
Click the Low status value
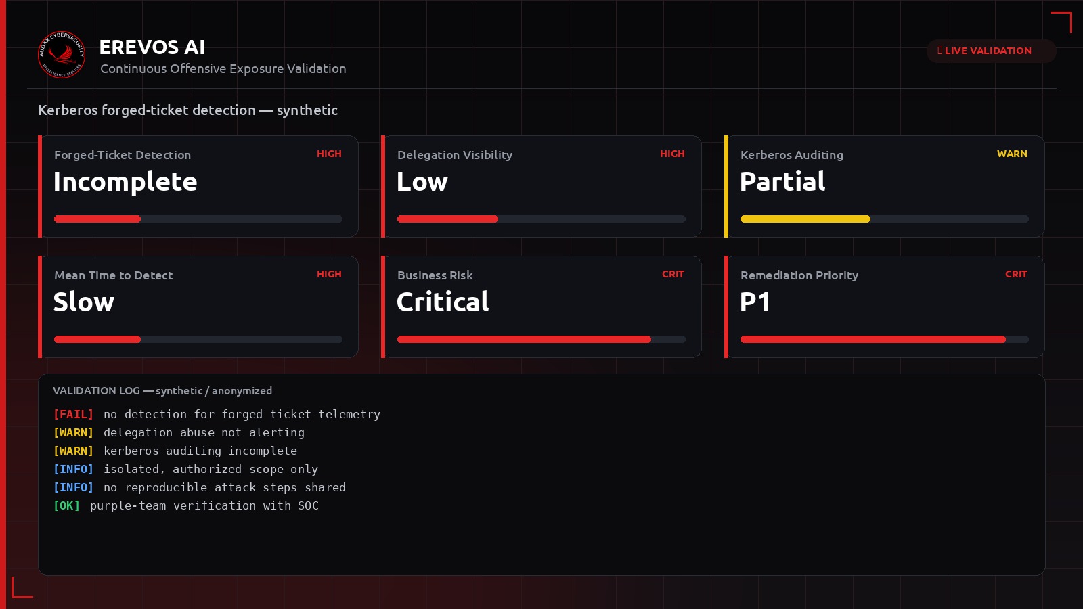[422, 181]
